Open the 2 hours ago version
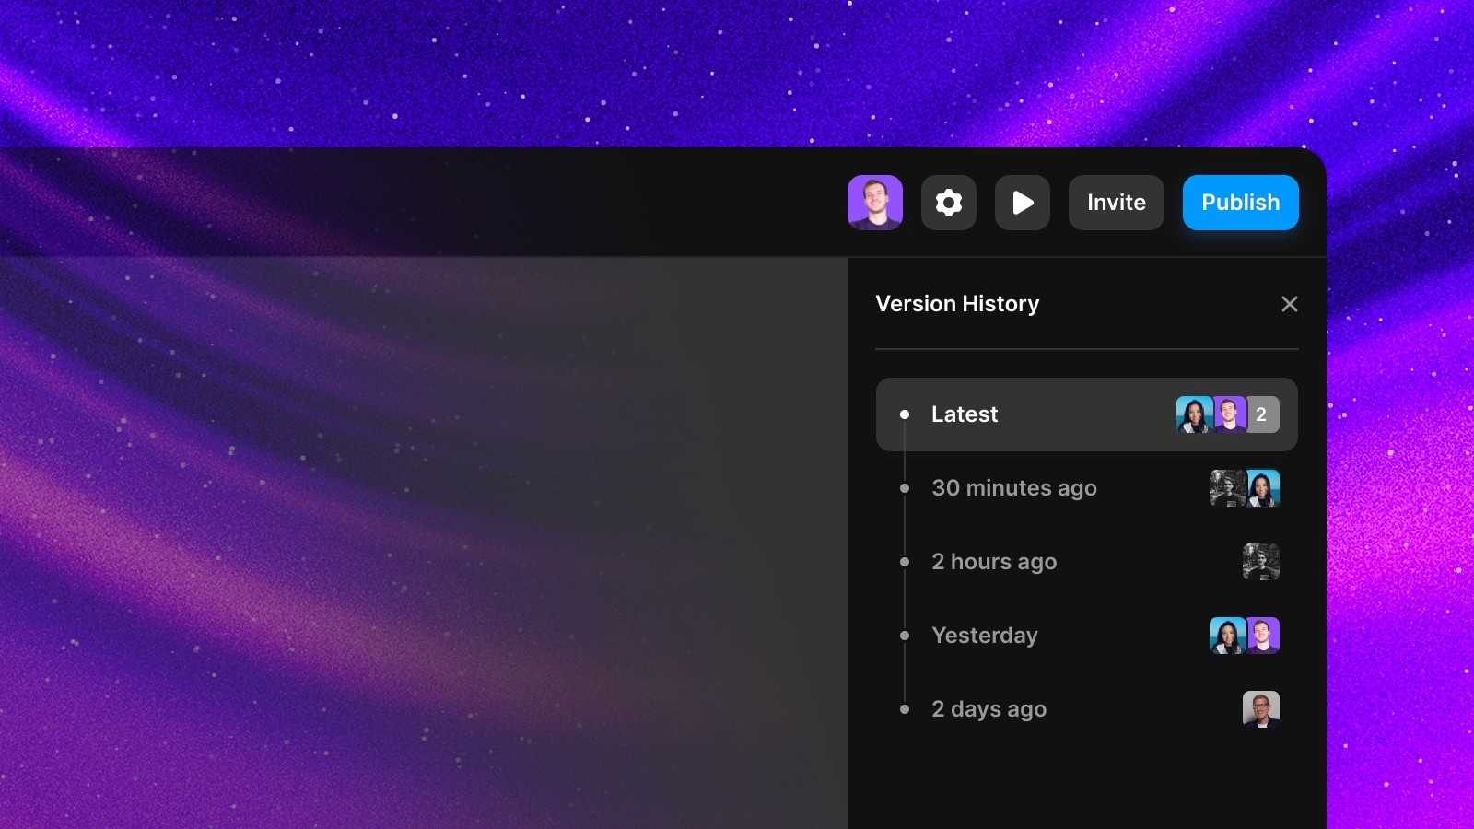This screenshot has height=829, width=1474. [x=993, y=562]
